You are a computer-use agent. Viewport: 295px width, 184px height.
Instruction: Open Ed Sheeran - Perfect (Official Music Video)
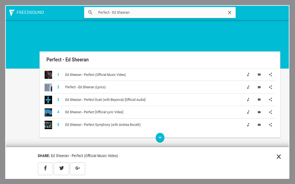click(95, 75)
